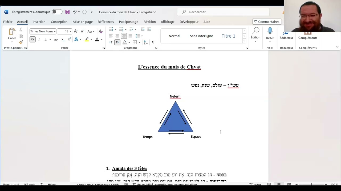
Task: Click the Commentaires button
Action: pos(267,22)
